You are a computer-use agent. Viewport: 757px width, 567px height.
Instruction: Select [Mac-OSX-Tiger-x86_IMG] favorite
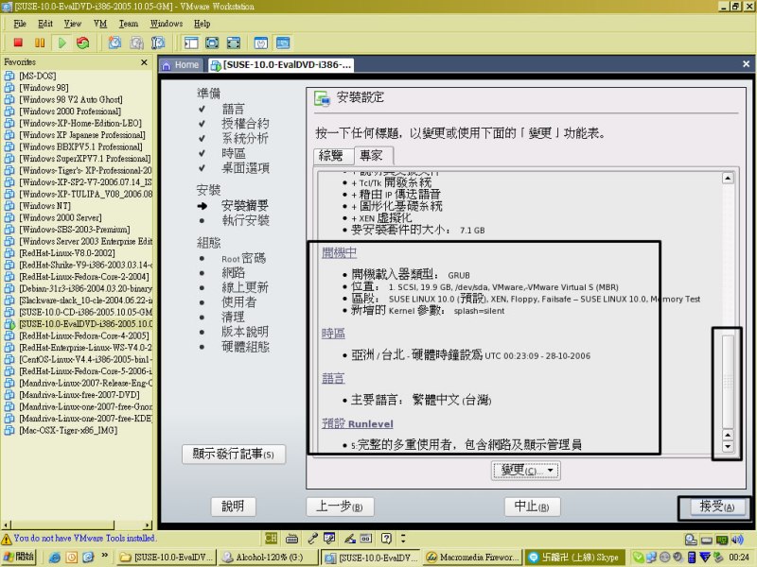68,430
